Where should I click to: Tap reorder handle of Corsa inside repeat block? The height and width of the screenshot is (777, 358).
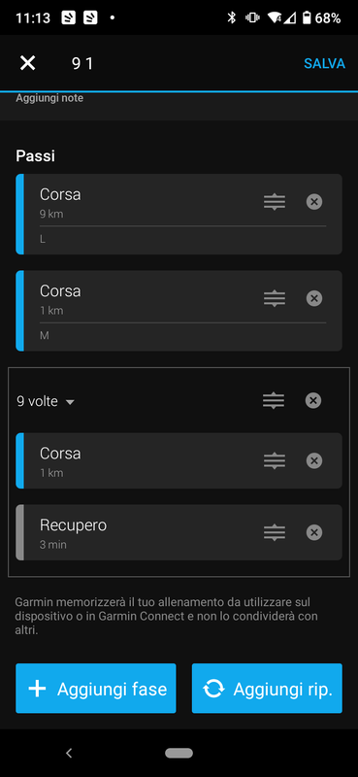tap(275, 460)
